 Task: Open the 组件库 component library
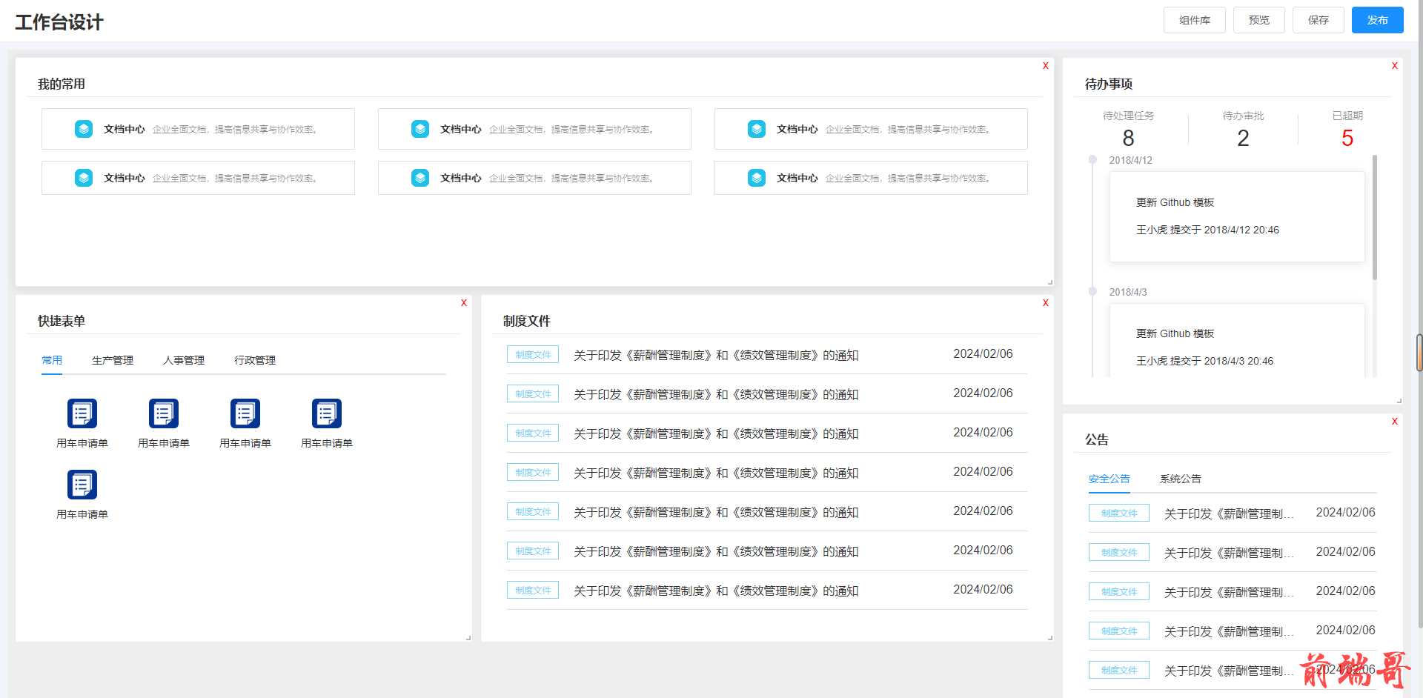click(x=1194, y=20)
